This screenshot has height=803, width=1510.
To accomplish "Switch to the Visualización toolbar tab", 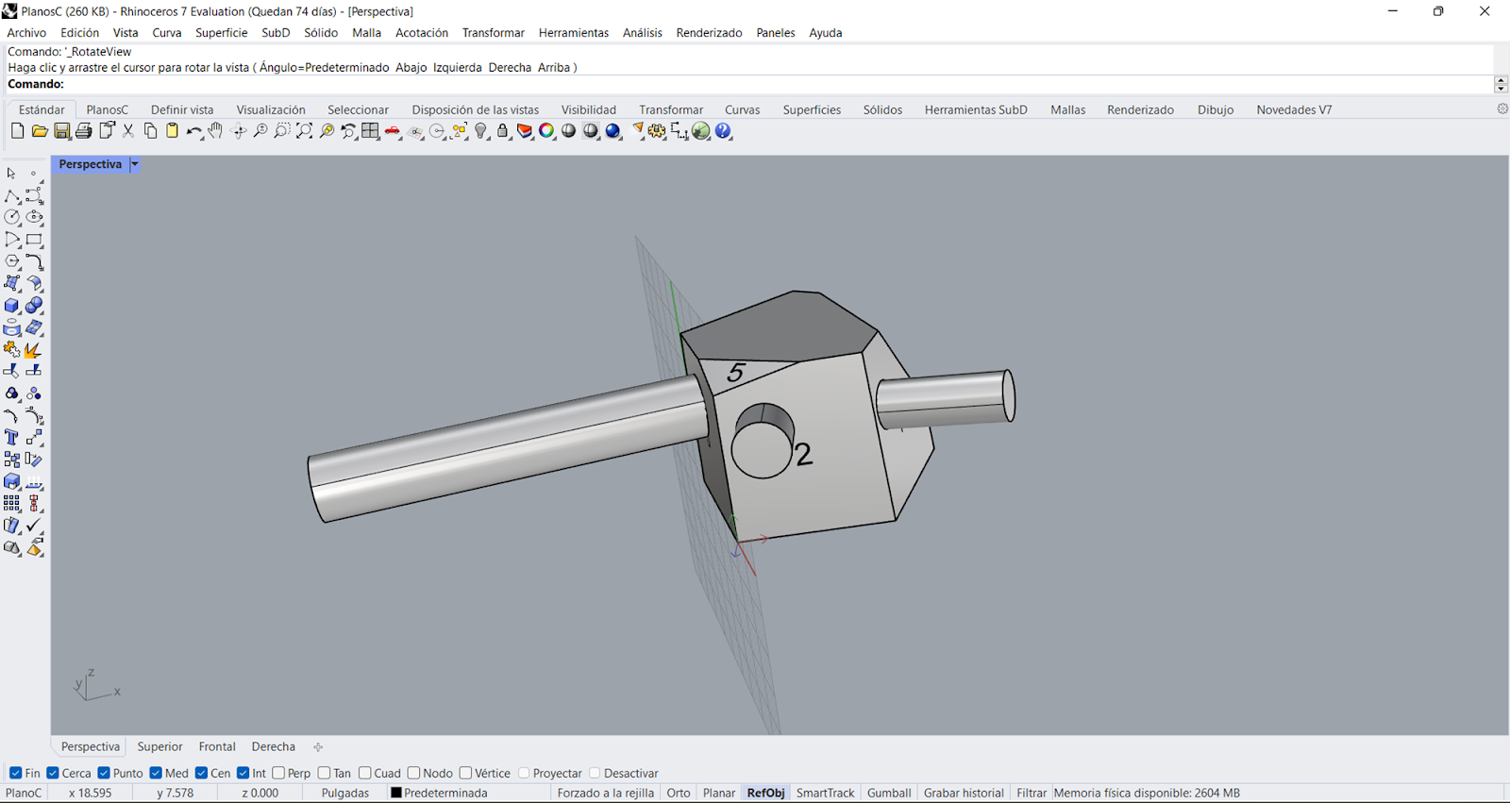I will pyautogui.click(x=271, y=109).
